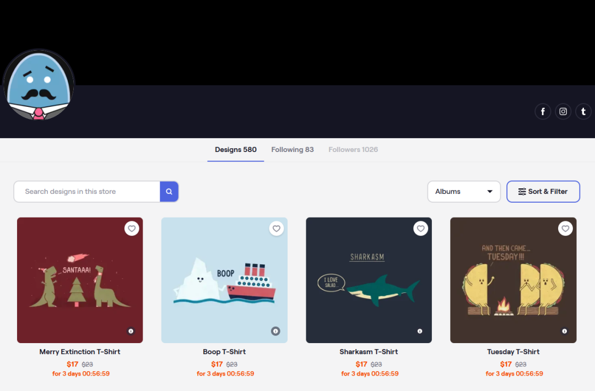
Task: Switch to the Following 83 tab
Action: point(293,150)
